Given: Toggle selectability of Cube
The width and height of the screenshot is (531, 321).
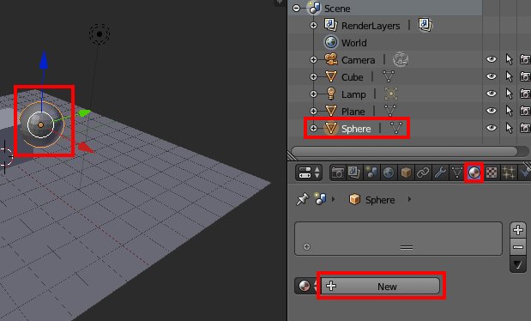Looking at the screenshot, I should click(x=509, y=76).
